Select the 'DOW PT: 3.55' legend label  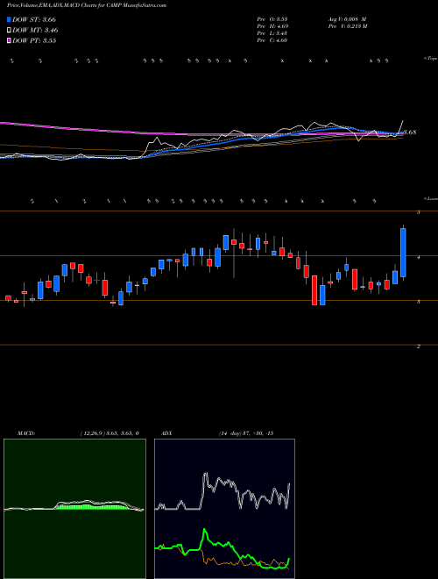[34, 41]
